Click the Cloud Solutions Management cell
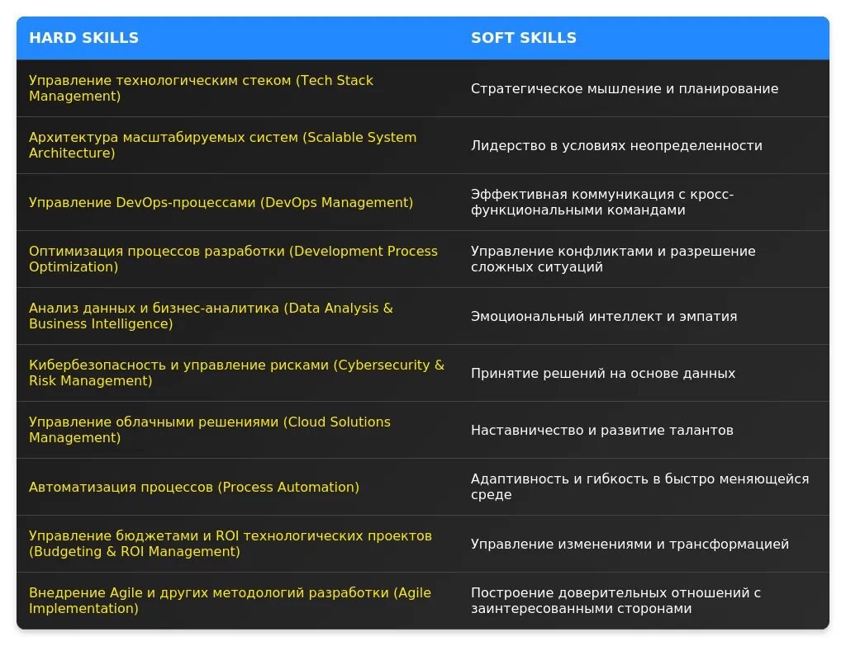Screen dimensions: 846x646 coord(237,430)
